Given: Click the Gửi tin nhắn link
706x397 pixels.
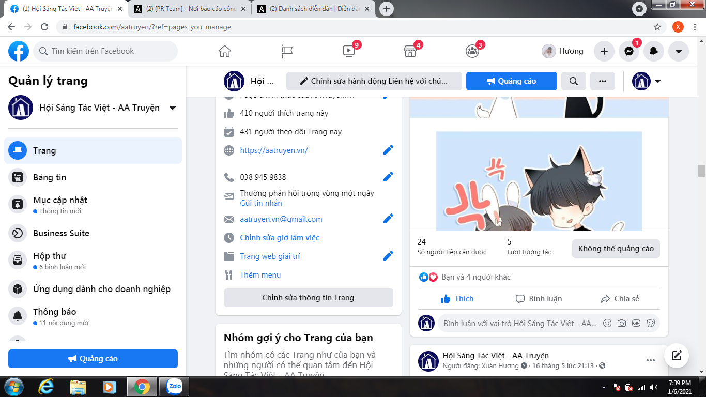Looking at the screenshot, I should point(261,203).
